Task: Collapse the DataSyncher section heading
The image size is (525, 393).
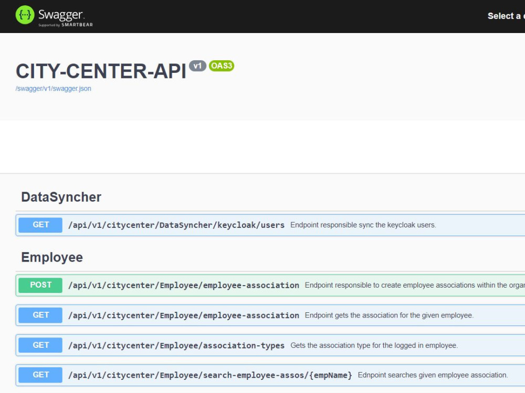Action: point(61,197)
